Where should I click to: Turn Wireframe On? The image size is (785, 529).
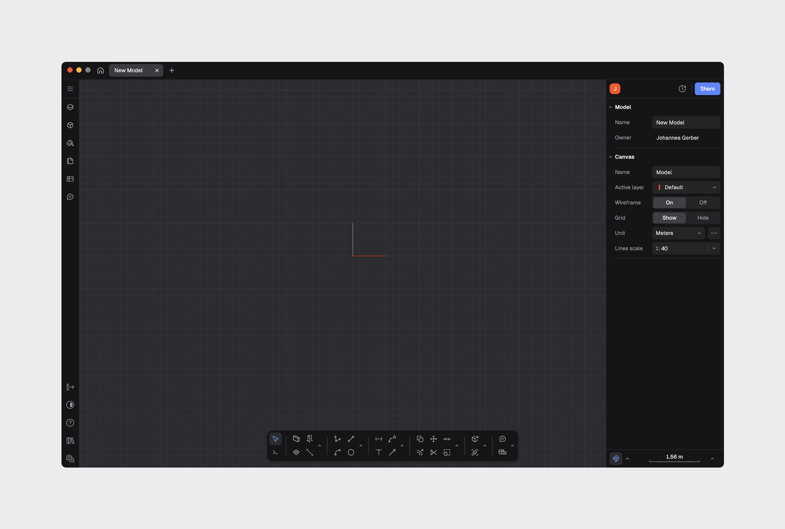tap(669, 203)
